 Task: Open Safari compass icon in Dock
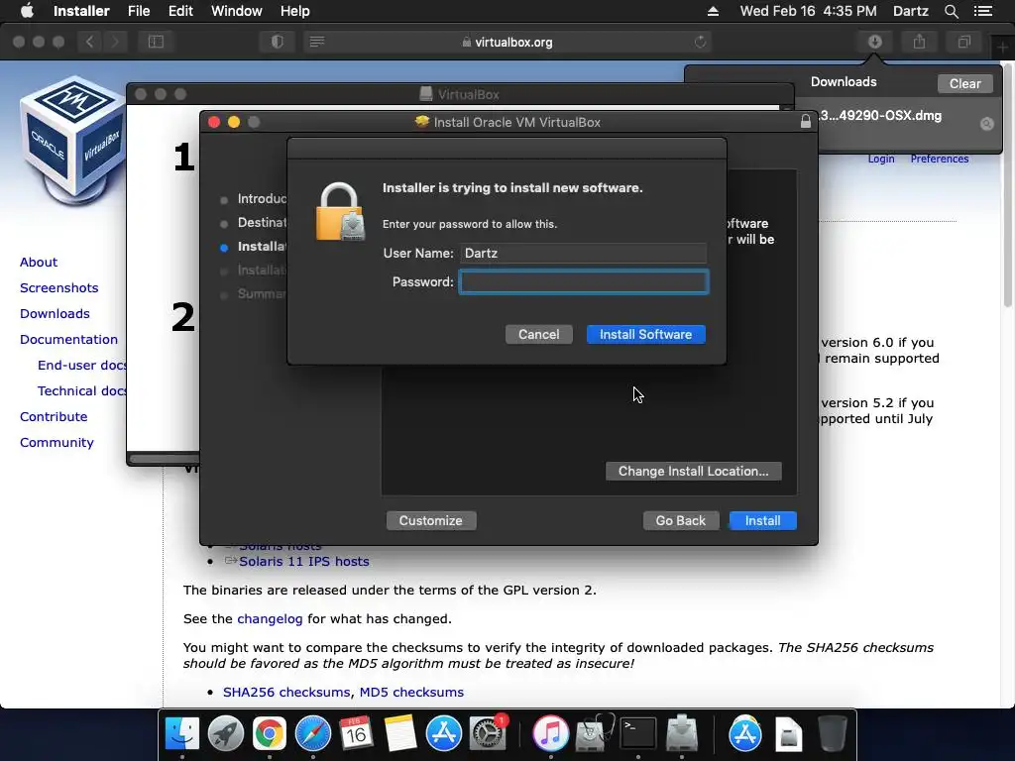pyautogui.click(x=312, y=734)
